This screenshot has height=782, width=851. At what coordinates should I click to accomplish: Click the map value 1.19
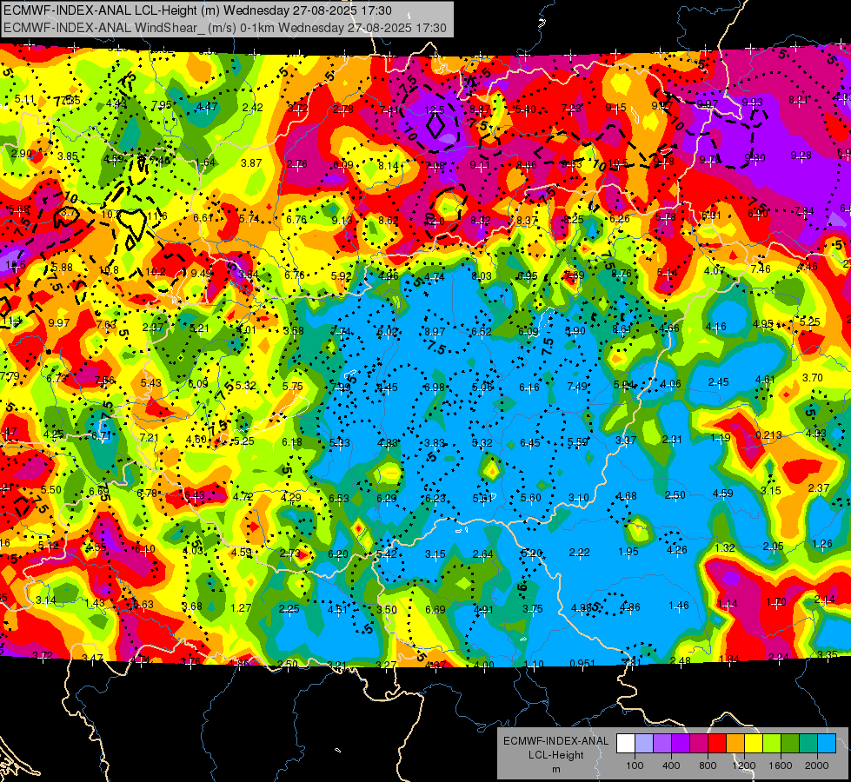pyautogui.click(x=721, y=437)
